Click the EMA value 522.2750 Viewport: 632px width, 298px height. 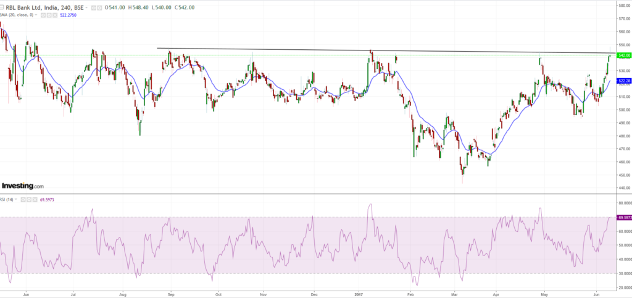pos(68,15)
